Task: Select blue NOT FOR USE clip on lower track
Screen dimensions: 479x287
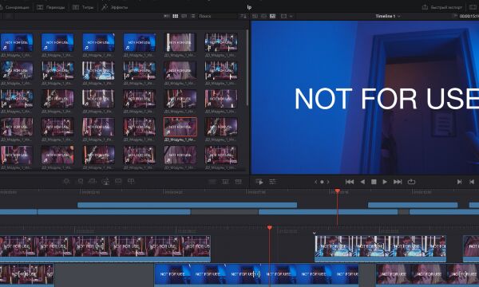Action: [256, 274]
